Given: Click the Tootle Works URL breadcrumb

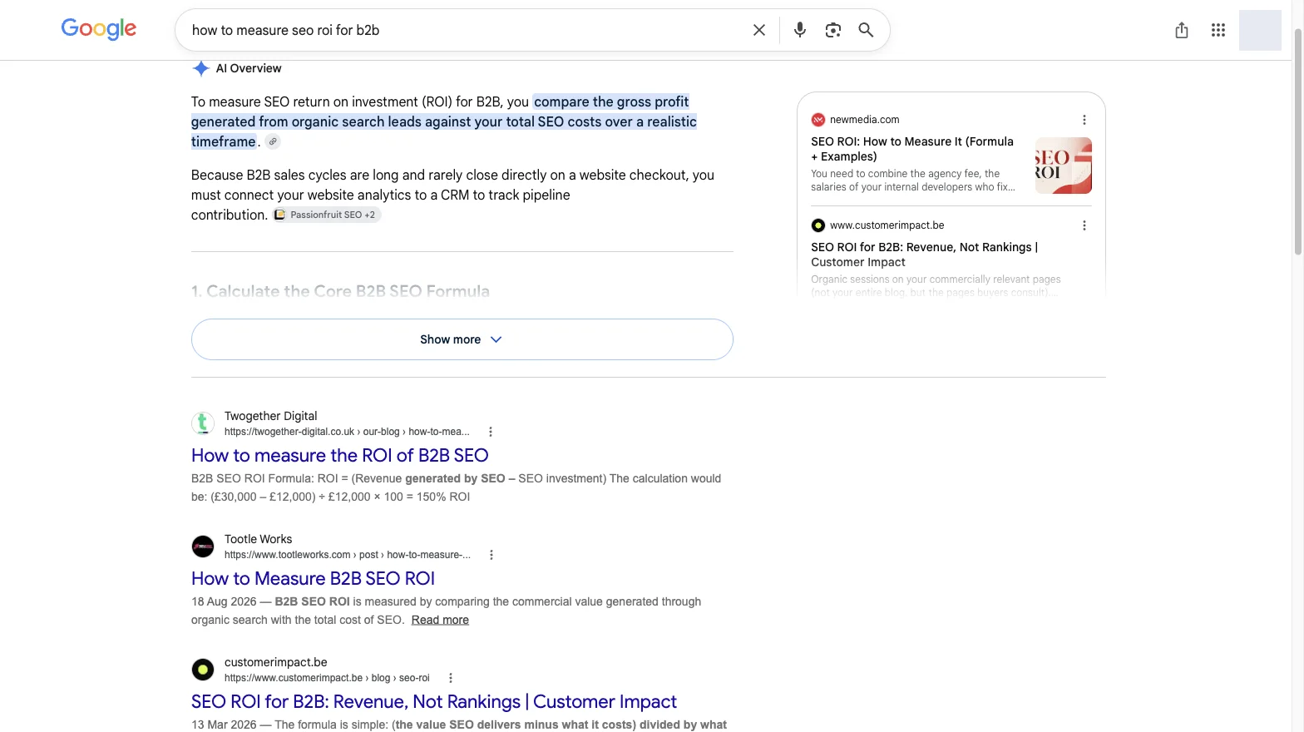Looking at the screenshot, I should (348, 555).
